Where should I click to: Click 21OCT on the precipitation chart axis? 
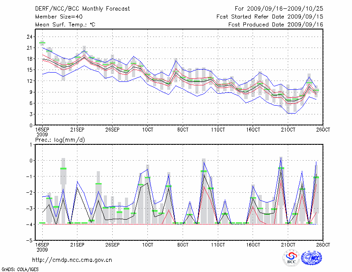pos(287,245)
